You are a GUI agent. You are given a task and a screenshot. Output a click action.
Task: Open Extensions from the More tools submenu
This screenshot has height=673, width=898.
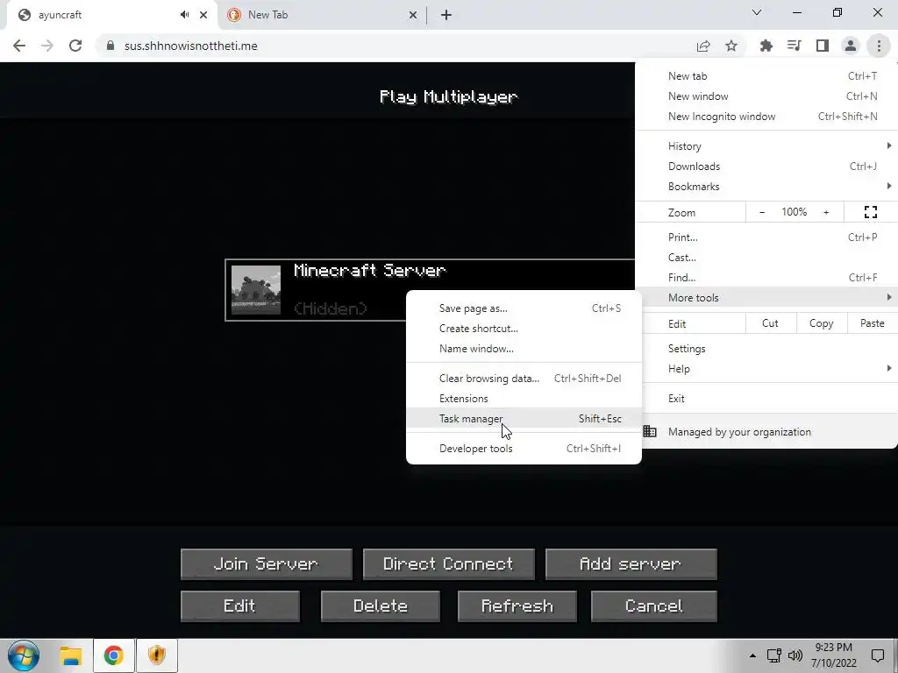pos(524,398)
